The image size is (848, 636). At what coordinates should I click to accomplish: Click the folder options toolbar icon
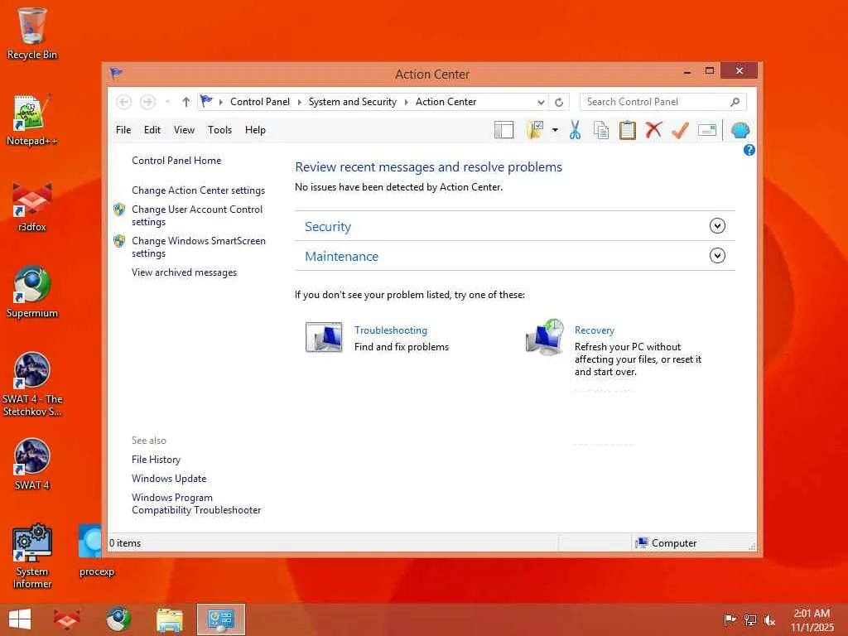tap(535, 130)
